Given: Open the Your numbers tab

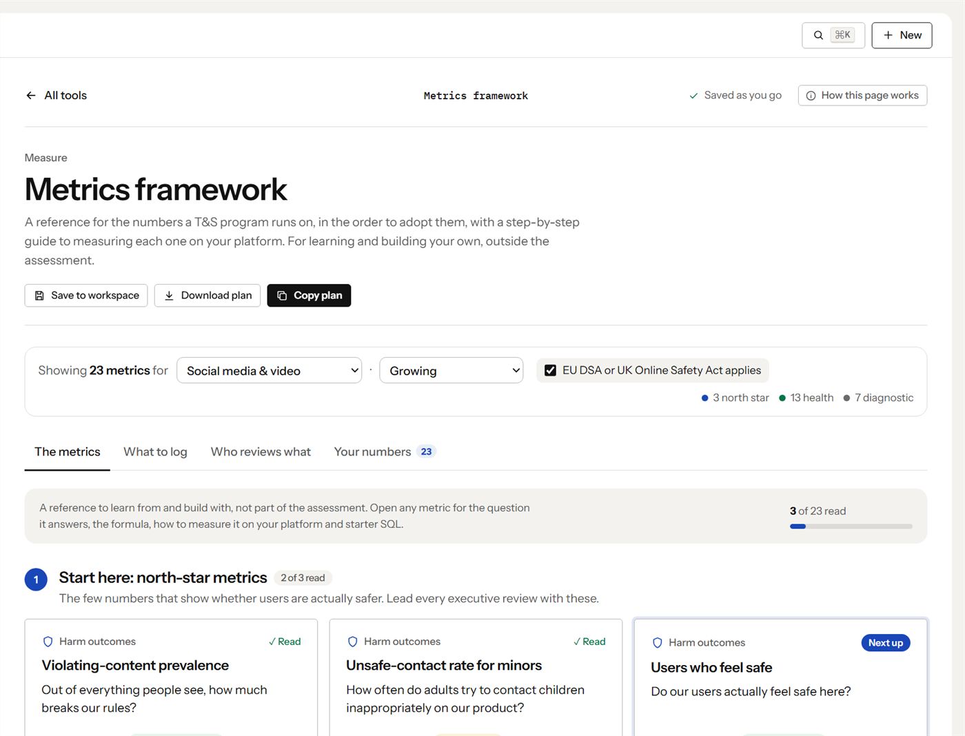Looking at the screenshot, I should (x=385, y=452).
